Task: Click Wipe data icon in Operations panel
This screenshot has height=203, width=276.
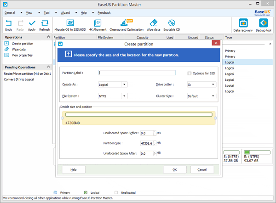Action: (x=6, y=49)
